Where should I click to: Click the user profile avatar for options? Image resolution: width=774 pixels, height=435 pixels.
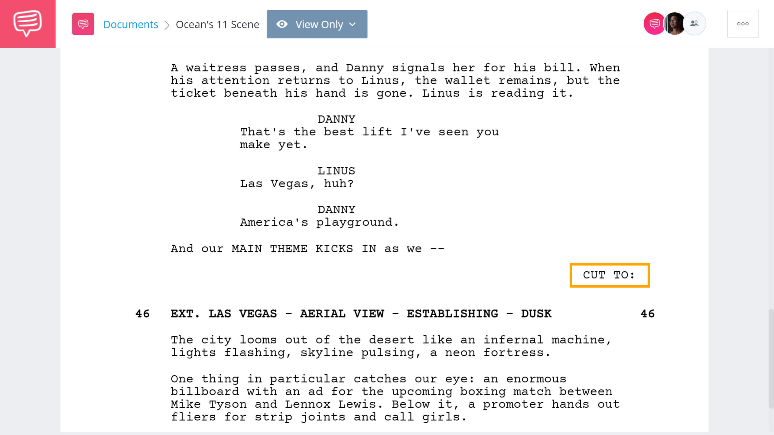(673, 23)
